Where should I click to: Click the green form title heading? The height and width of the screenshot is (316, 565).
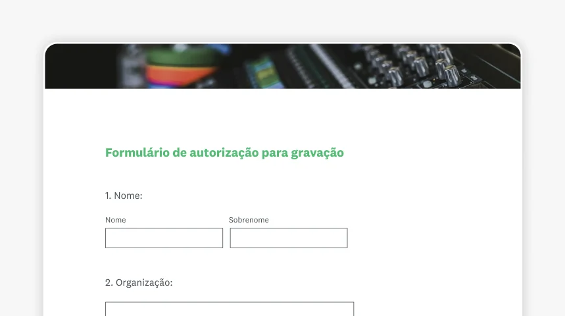(x=224, y=153)
